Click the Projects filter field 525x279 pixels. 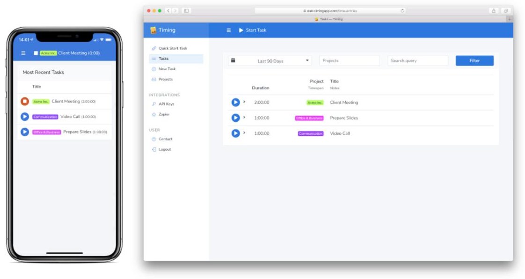coord(349,61)
